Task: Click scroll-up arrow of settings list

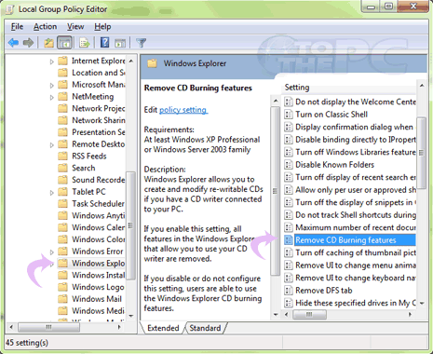Action: pos(422,86)
